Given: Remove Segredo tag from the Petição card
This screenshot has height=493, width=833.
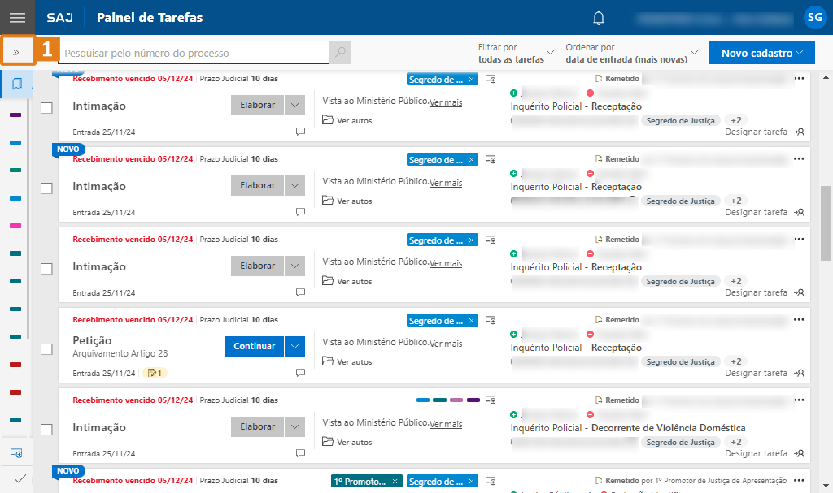Looking at the screenshot, I should click(x=471, y=321).
